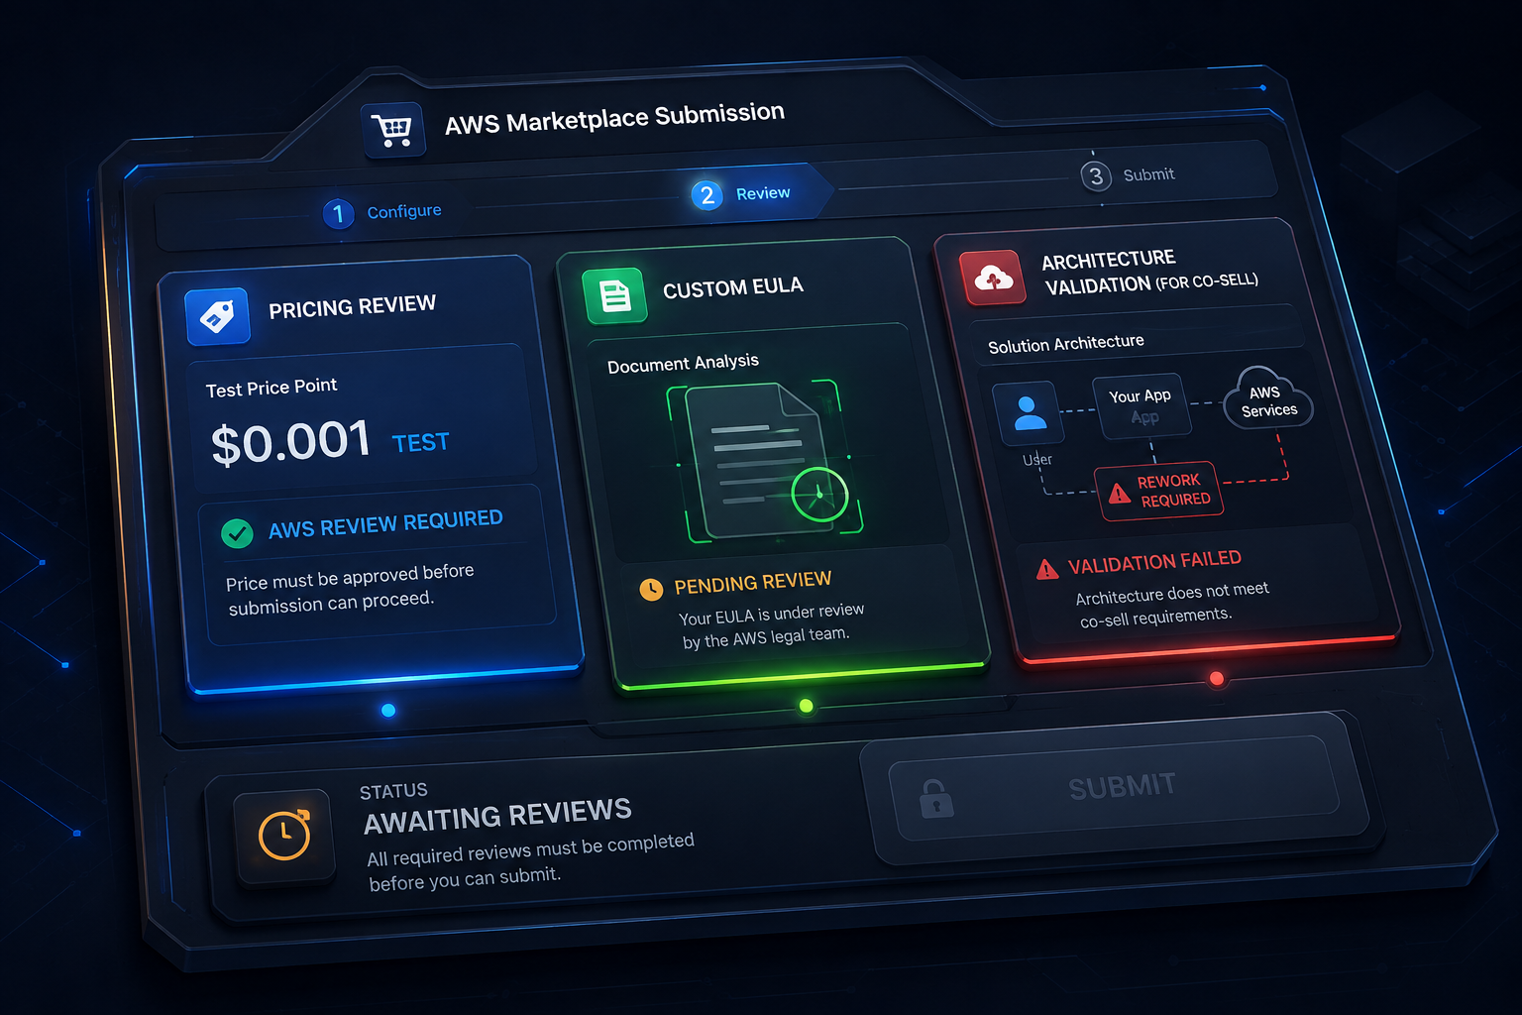Click the 'Architecture does not meet' message
Image resolution: width=1522 pixels, height=1015 pixels.
[1172, 605]
